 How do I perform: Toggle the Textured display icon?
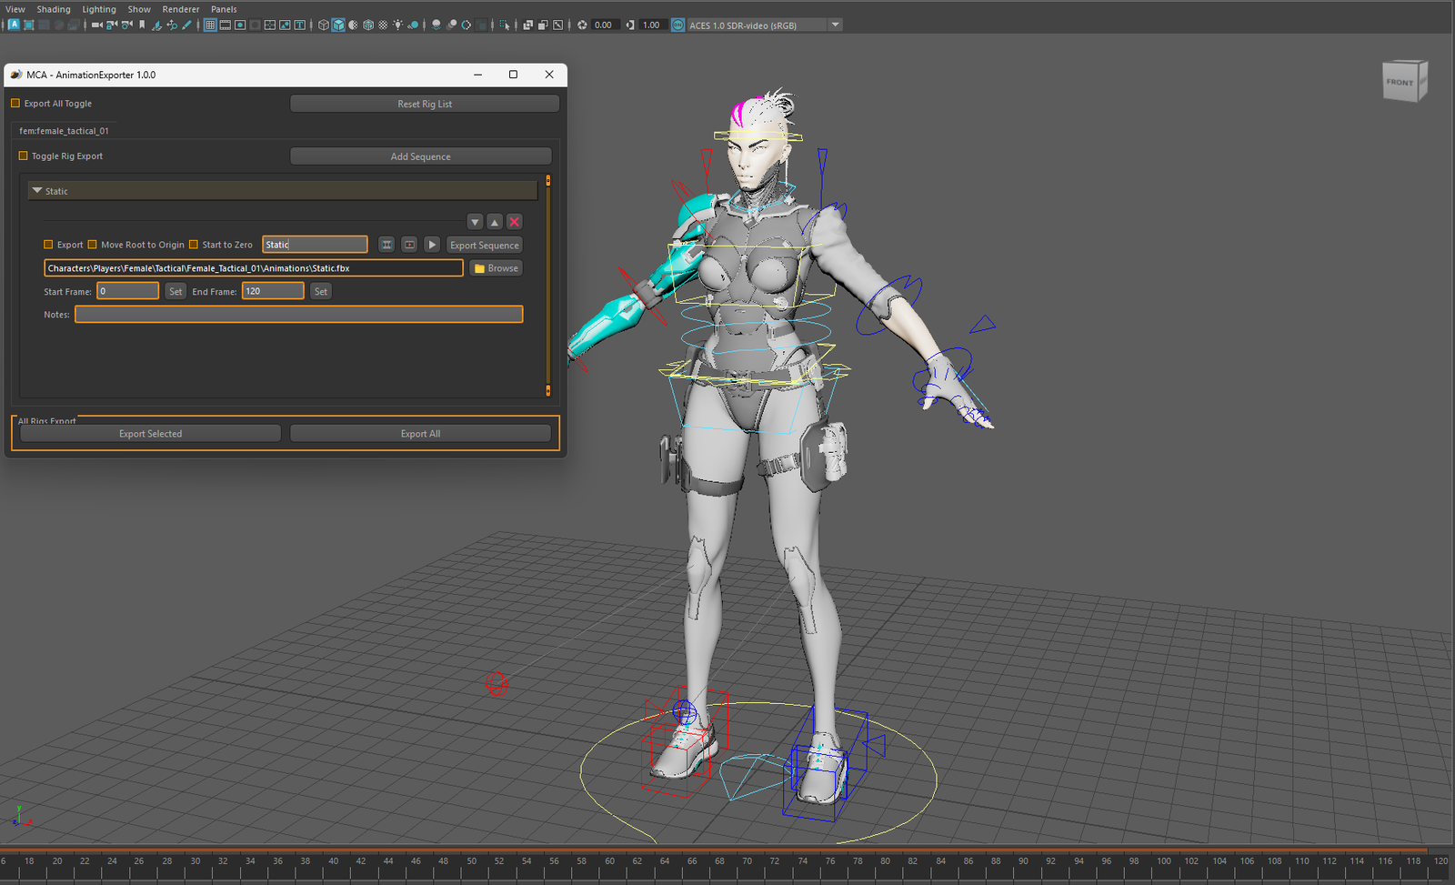383,25
